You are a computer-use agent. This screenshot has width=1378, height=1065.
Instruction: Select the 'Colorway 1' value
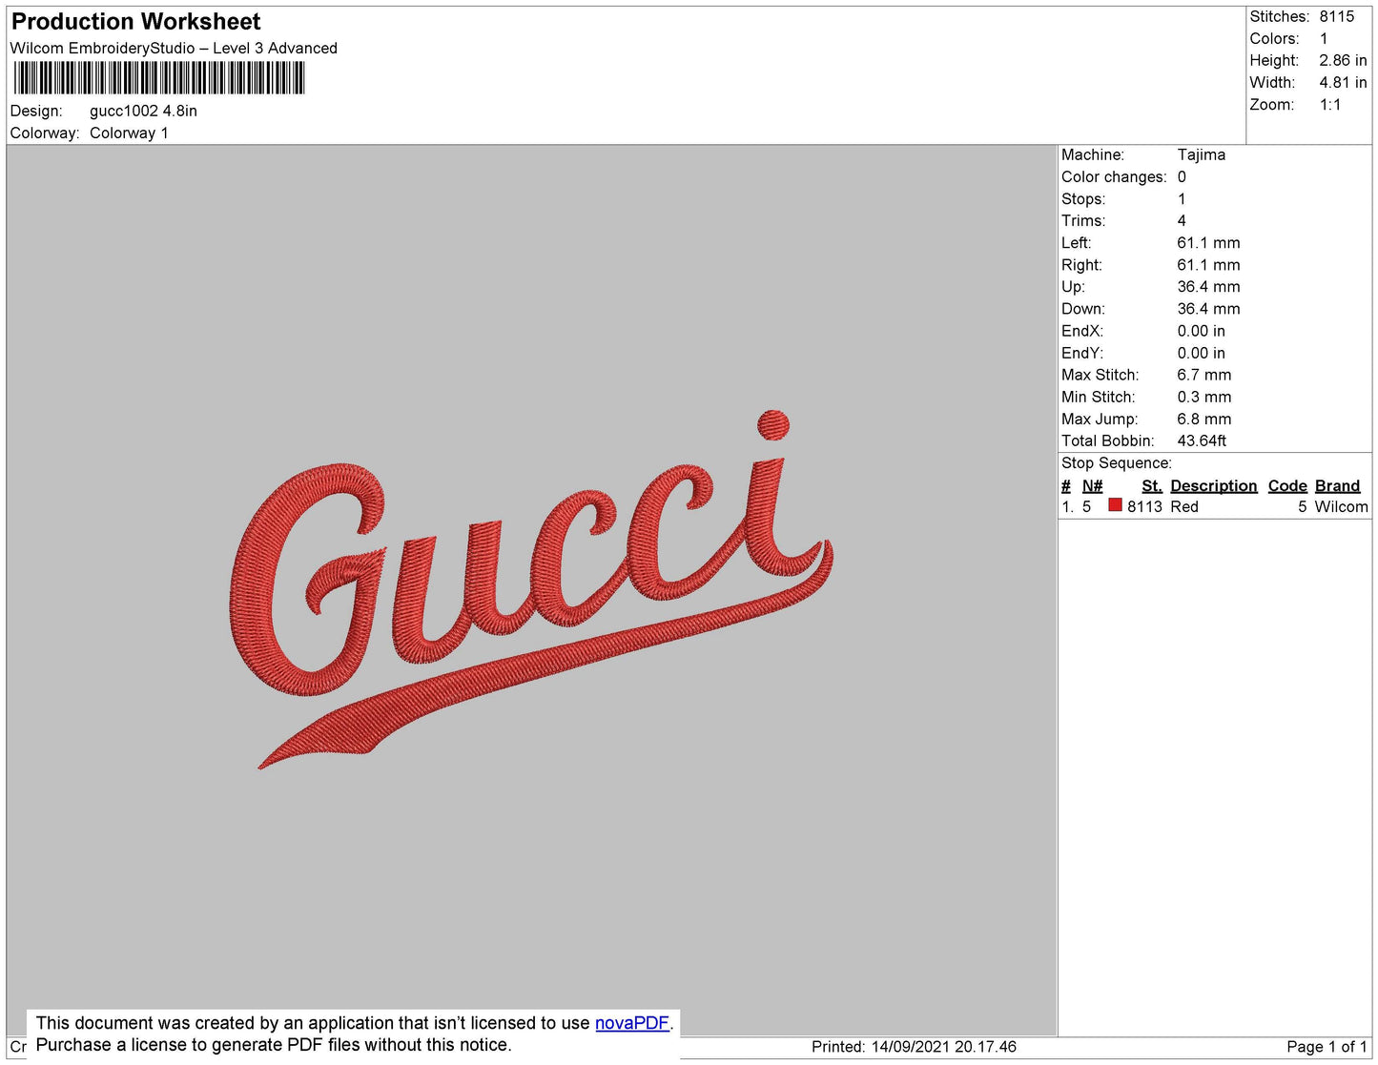tap(129, 133)
